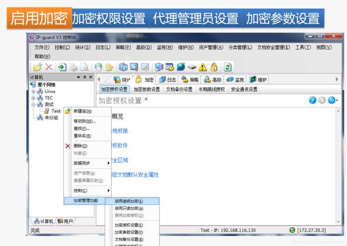Open the 加密参数设置 sub-tab
The height and width of the screenshot is (246, 347).
(x=147, y=90)
